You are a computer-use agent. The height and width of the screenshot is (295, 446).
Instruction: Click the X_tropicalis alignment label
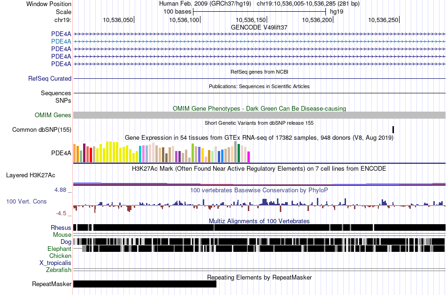tap(55, 263)
